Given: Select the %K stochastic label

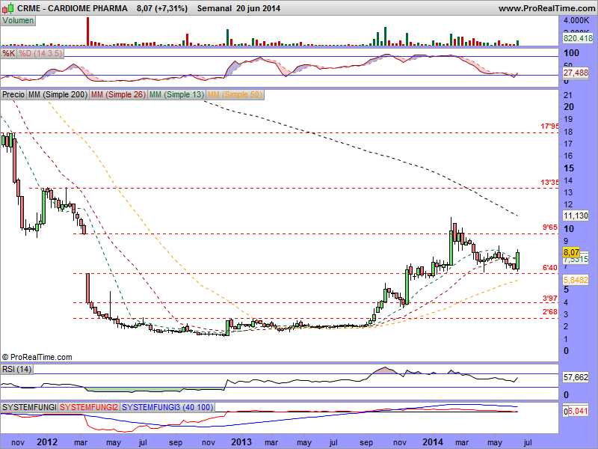Looking at the screenshot, I should click(x=9, y=53).
